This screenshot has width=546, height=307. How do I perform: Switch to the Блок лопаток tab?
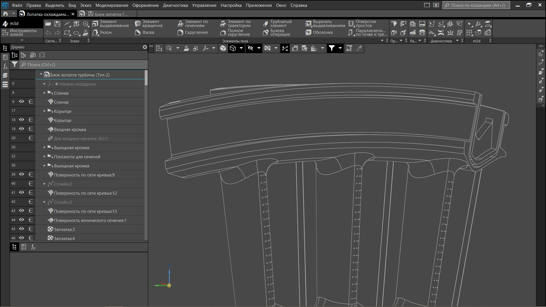108,14
